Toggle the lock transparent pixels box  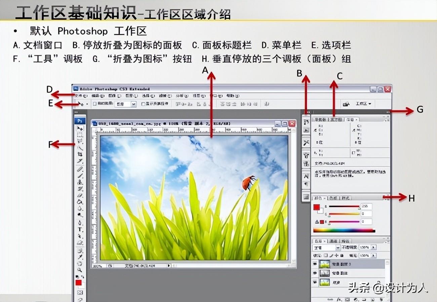click(x=325, y=255)
